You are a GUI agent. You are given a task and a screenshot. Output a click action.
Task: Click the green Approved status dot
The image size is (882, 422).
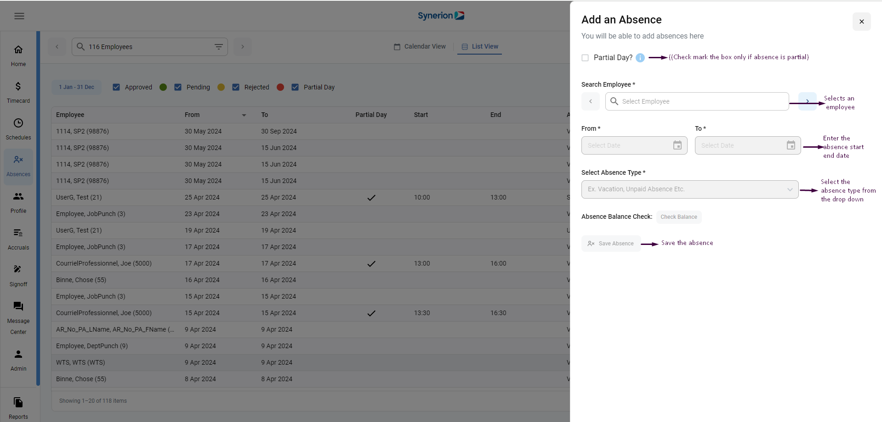pyautogui.click(x=163, y=87)
